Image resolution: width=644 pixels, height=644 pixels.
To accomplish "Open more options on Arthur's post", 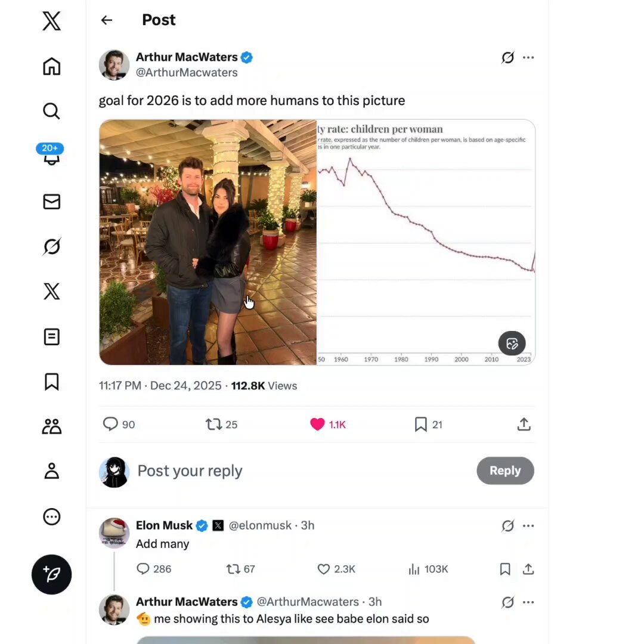I will [x=528, y=58].
